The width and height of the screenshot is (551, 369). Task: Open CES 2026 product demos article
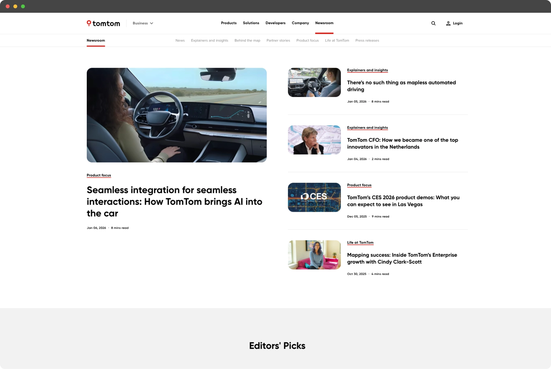[x=403, y=201]
